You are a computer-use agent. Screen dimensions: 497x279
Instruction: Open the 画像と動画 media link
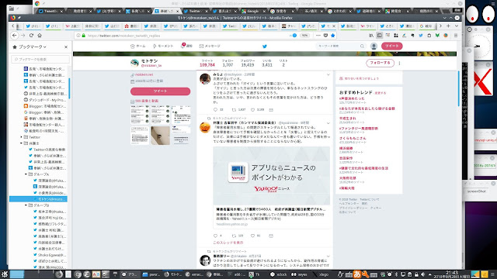point(147,101)
